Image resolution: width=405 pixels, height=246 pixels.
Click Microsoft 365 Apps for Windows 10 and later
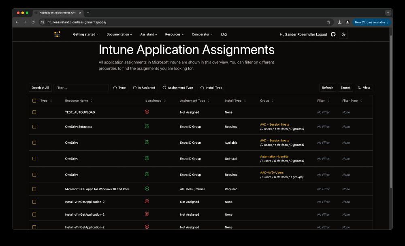point(97,189)
